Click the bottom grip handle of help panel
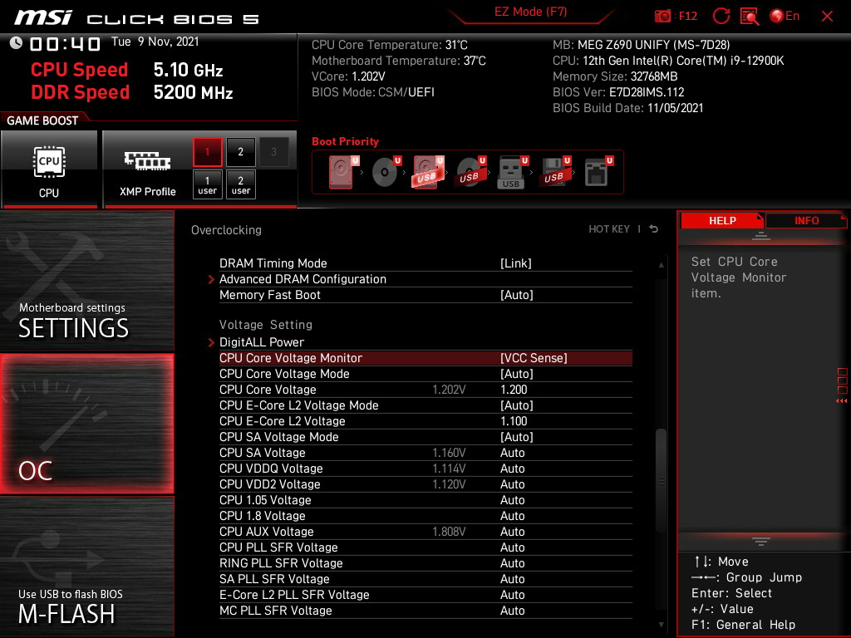Image resolution: width=851 pixels, height=638 pixels. (x=761, y=541)
